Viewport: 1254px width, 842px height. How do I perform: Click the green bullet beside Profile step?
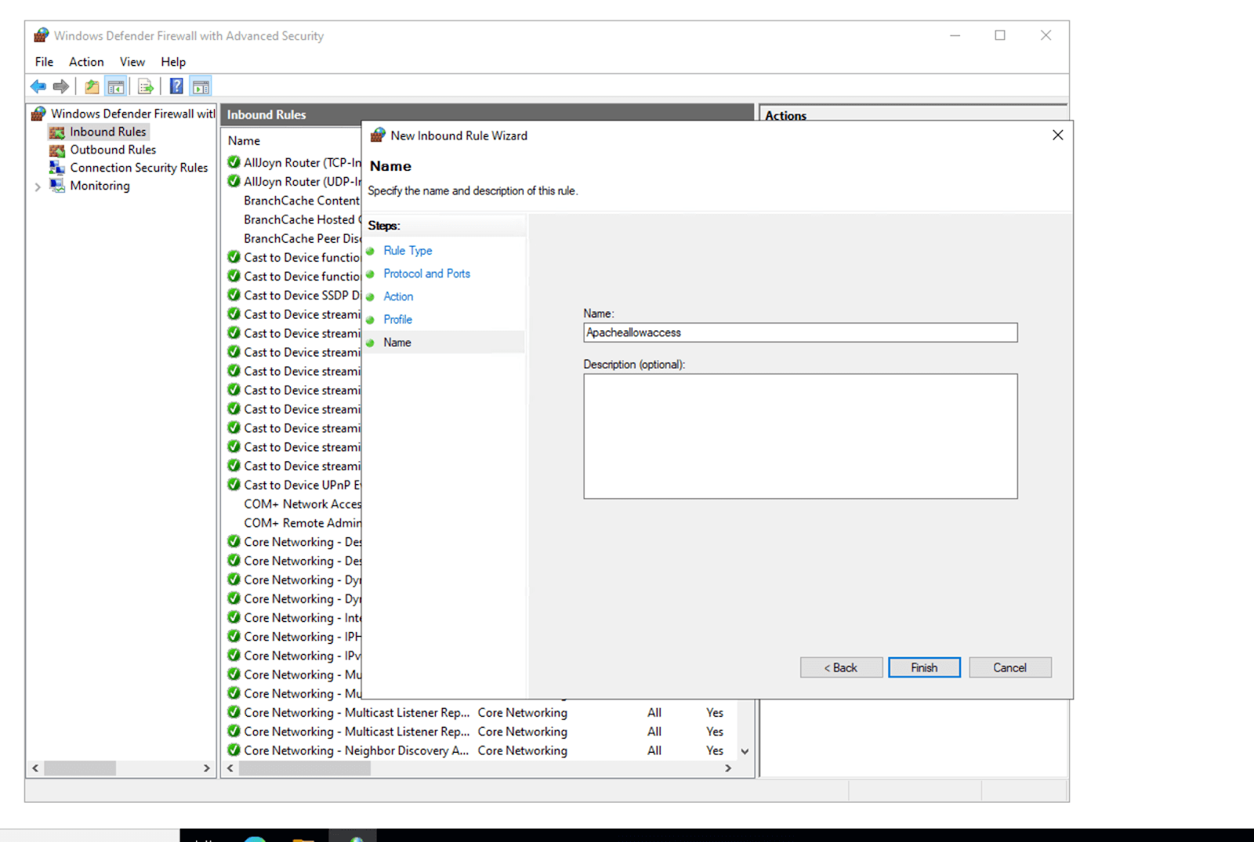click(371, 320)
